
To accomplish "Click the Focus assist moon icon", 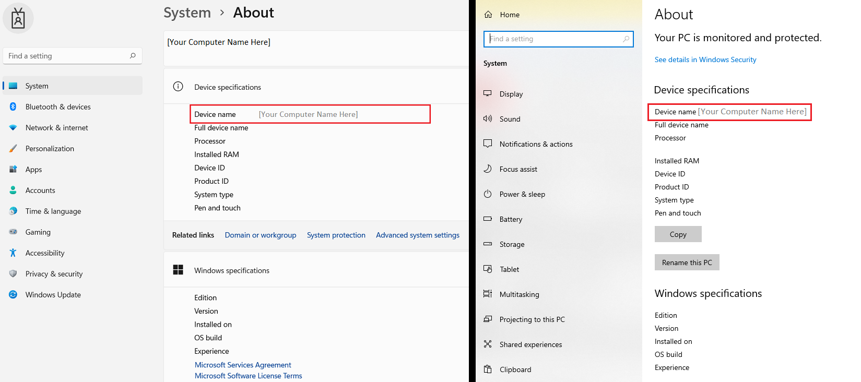I will 488,169.
